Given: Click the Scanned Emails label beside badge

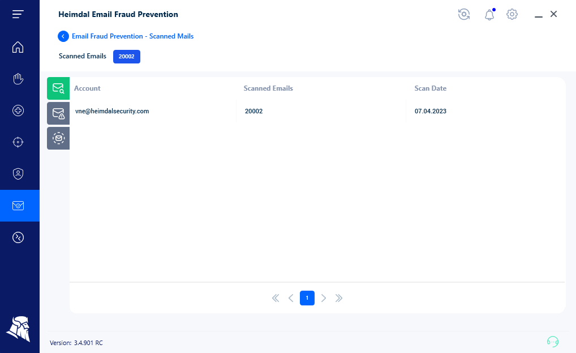Looking at the screenshot, I should (82, 56).
